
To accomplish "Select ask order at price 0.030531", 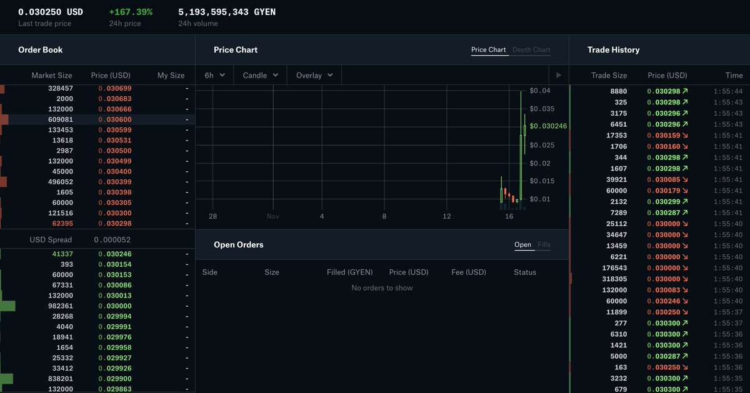I will tap(97, 141).
